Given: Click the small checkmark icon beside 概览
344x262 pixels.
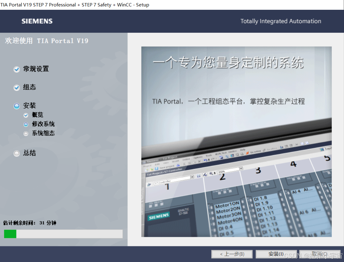Looking at the screenshot, I should tap(26, 115).
